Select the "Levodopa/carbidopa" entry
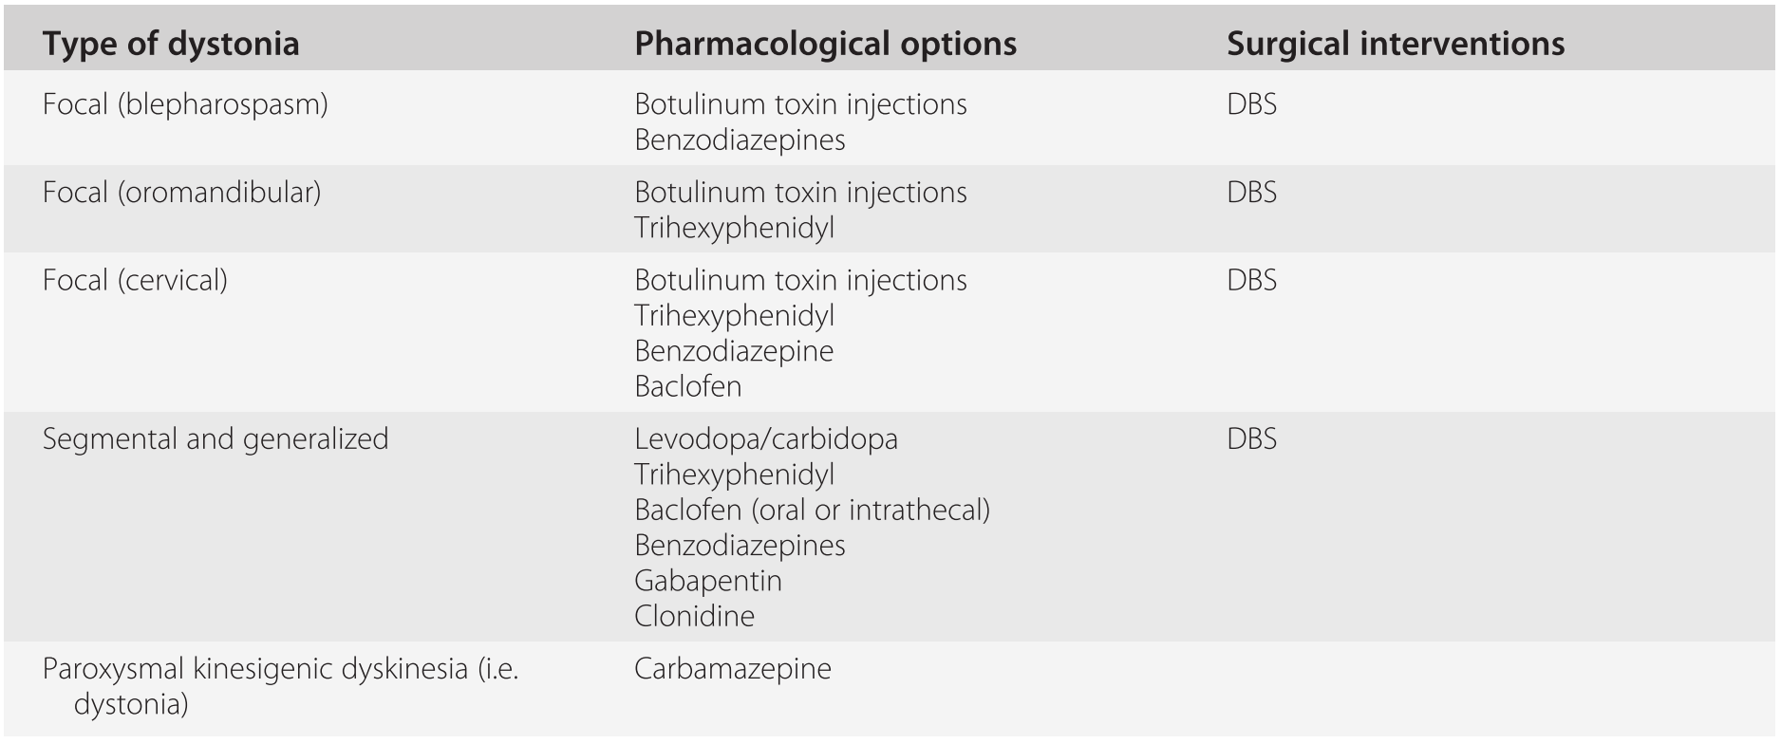The height and width of the screenshot is (744, 1781). [x=765, y=439]
